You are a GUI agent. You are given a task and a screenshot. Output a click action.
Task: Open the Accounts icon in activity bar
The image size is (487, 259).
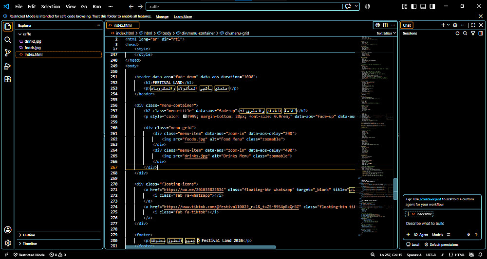point(8,230)
